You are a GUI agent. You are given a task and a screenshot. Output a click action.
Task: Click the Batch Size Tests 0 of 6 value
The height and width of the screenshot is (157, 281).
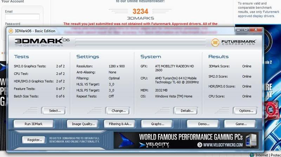[x=60, y=96]
